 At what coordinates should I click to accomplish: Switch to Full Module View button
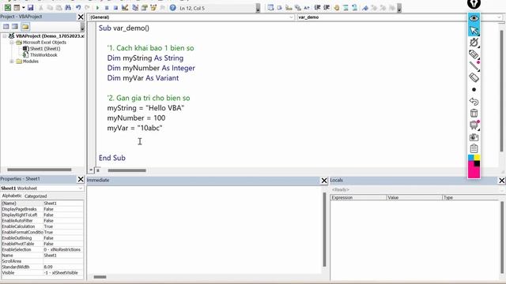coord(98,170)
